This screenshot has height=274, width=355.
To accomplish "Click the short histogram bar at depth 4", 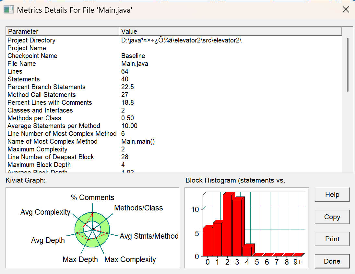I will click(247, 251).
